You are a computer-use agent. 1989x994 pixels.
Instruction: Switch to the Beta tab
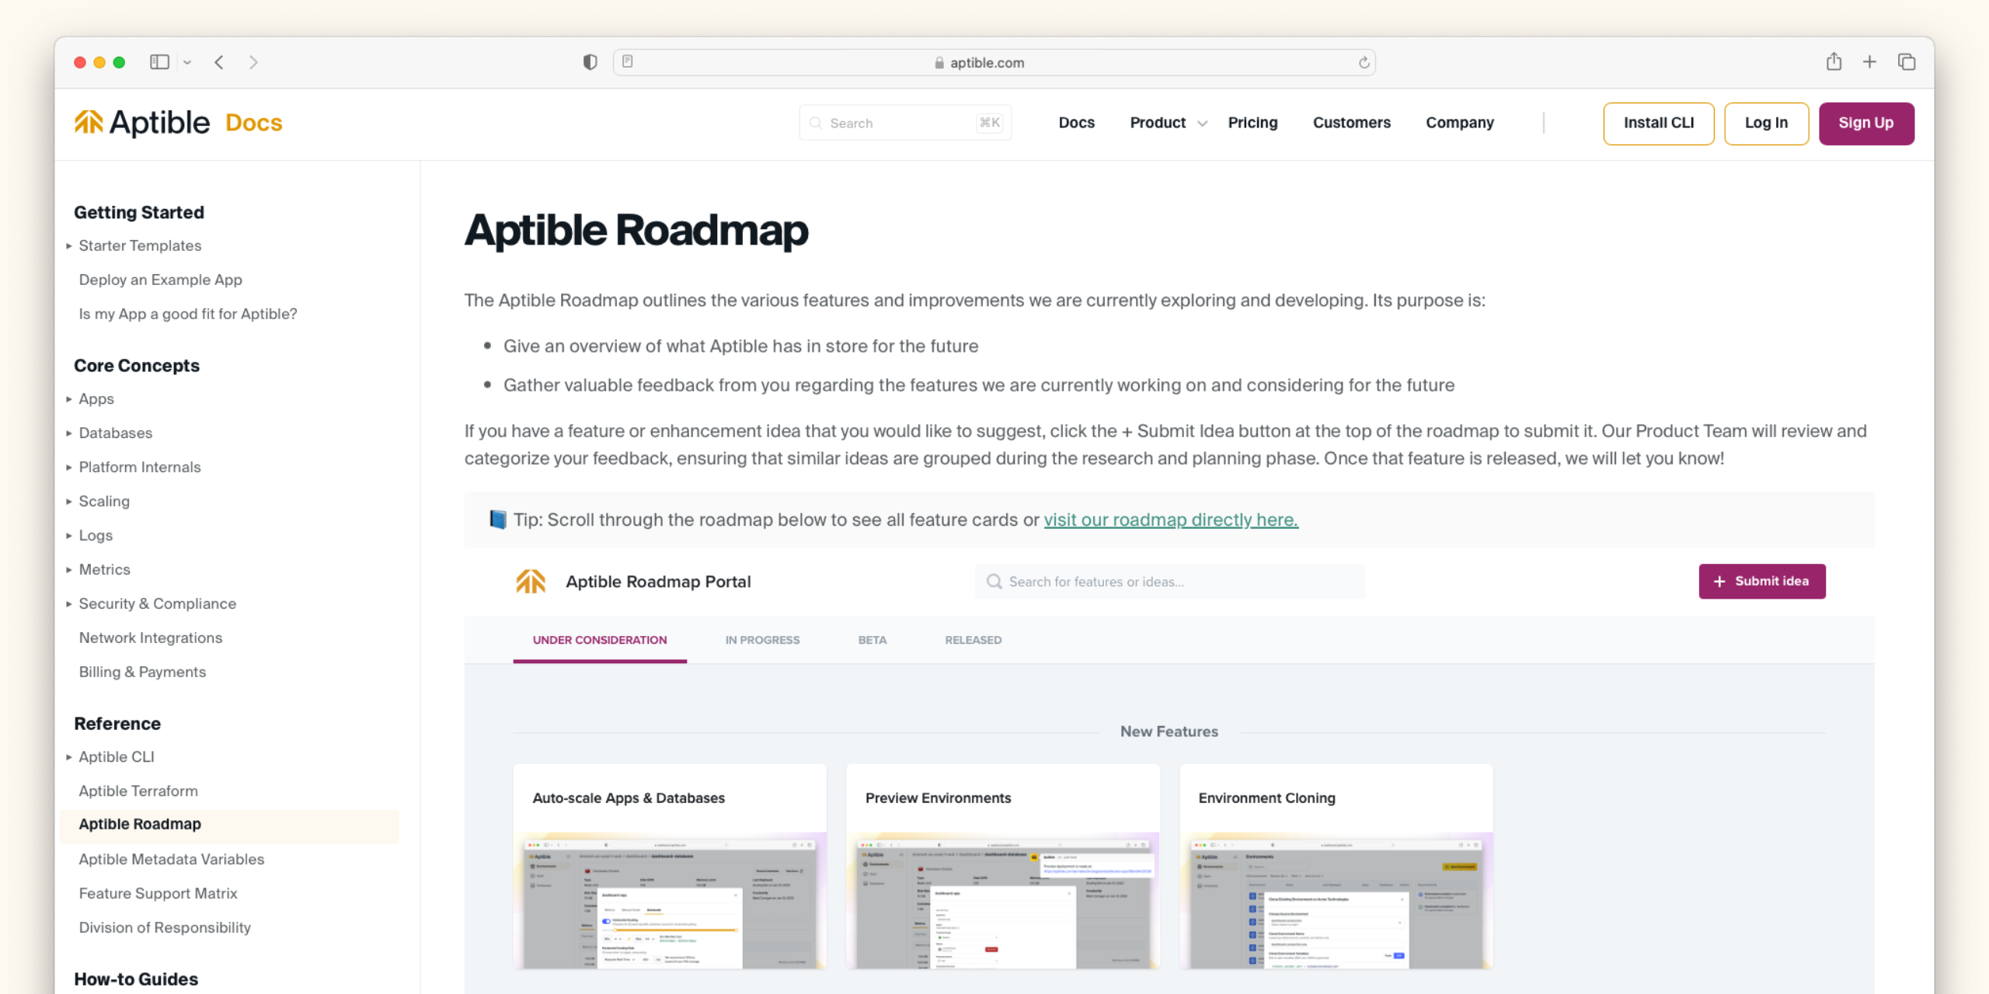coord(872,640)
